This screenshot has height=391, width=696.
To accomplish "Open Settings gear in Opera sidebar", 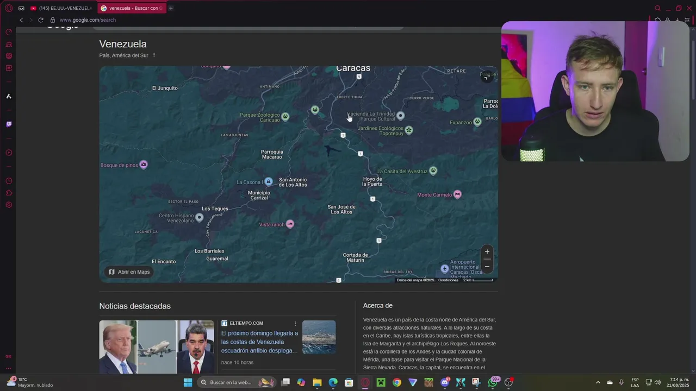I will tap(9, 205).
